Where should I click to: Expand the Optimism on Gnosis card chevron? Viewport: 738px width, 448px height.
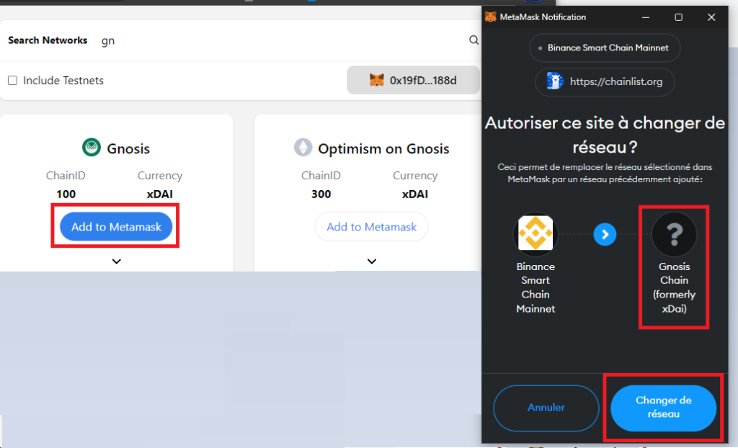pyautogui.click(x=372, y=261)
